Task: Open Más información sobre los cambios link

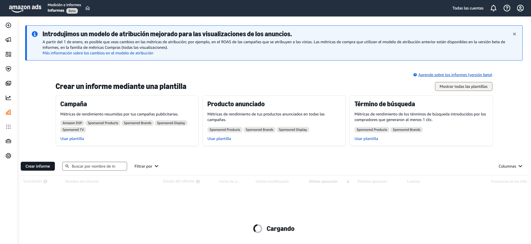Action: (x=98, y=53)
